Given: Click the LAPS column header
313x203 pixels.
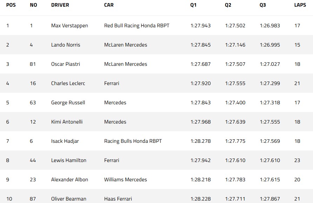Looking at the screenshot, I should click(300, 5).
